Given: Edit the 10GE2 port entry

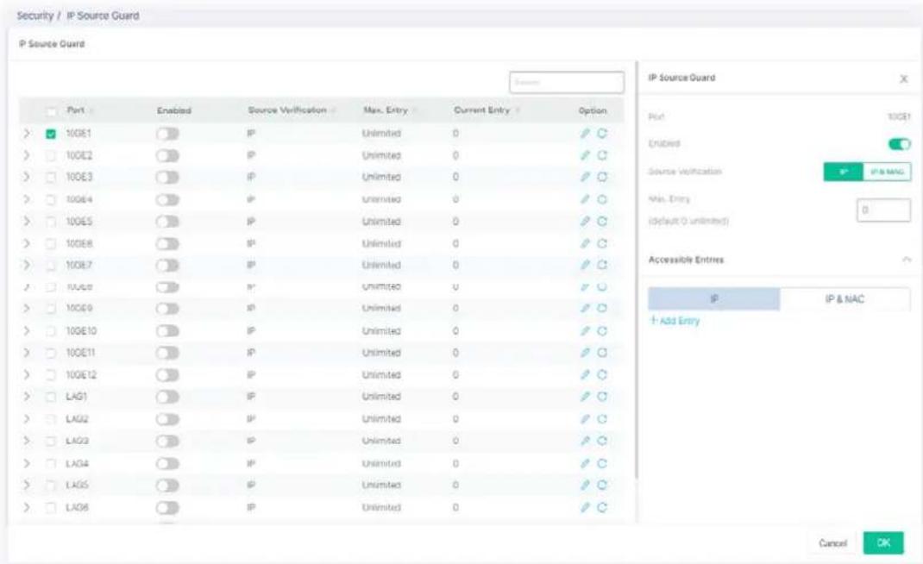Looking at the screenshot, I should 585,155.
